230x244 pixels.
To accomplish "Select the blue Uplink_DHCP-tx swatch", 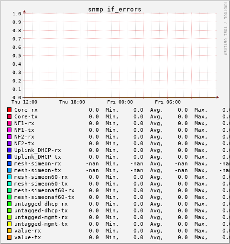I will [9, 157].
